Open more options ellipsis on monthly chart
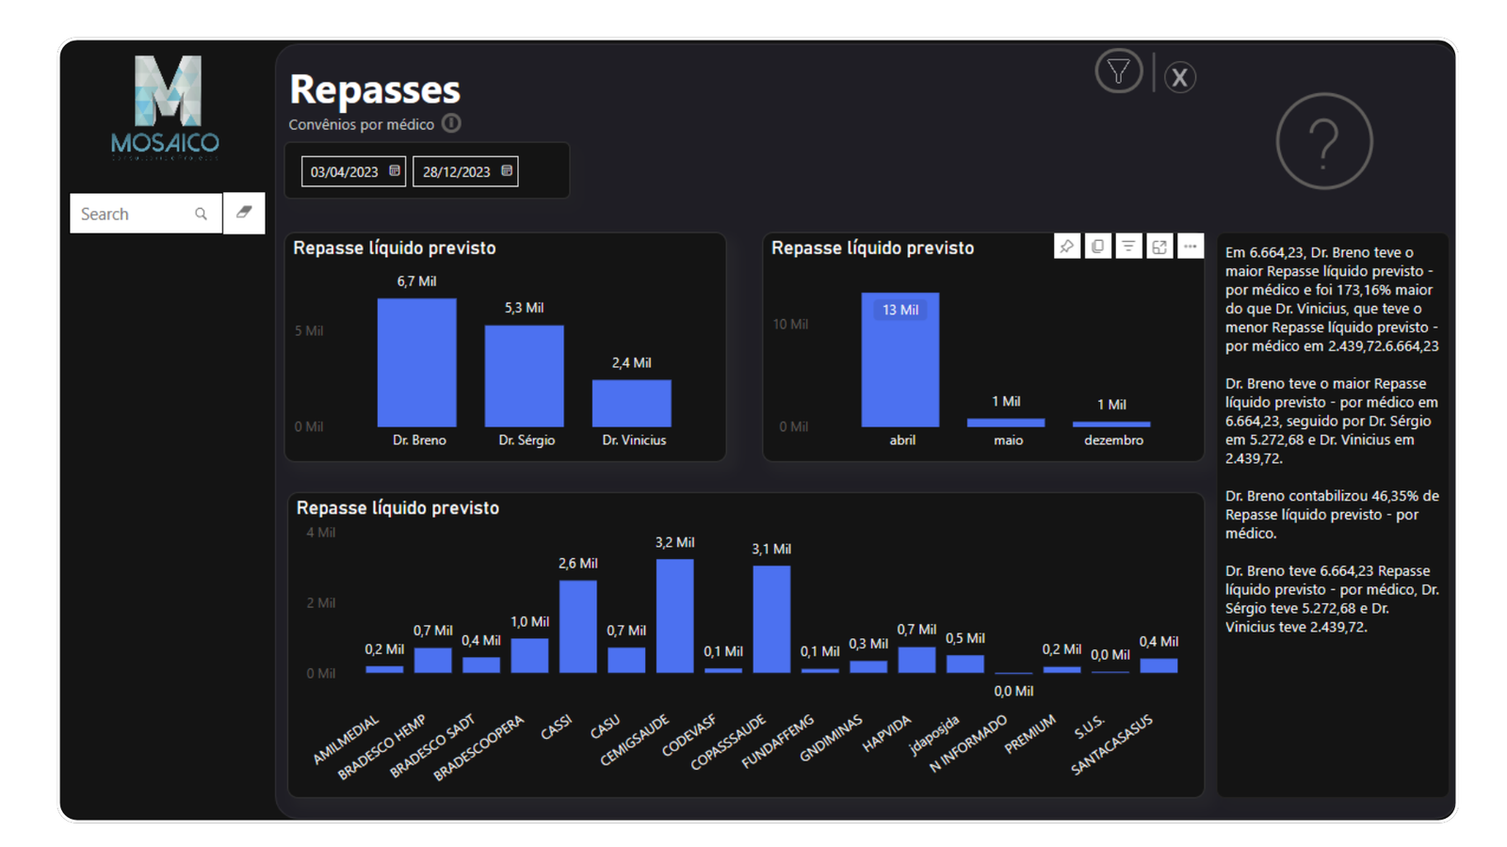The image size is (1507, 847). 1191,247
